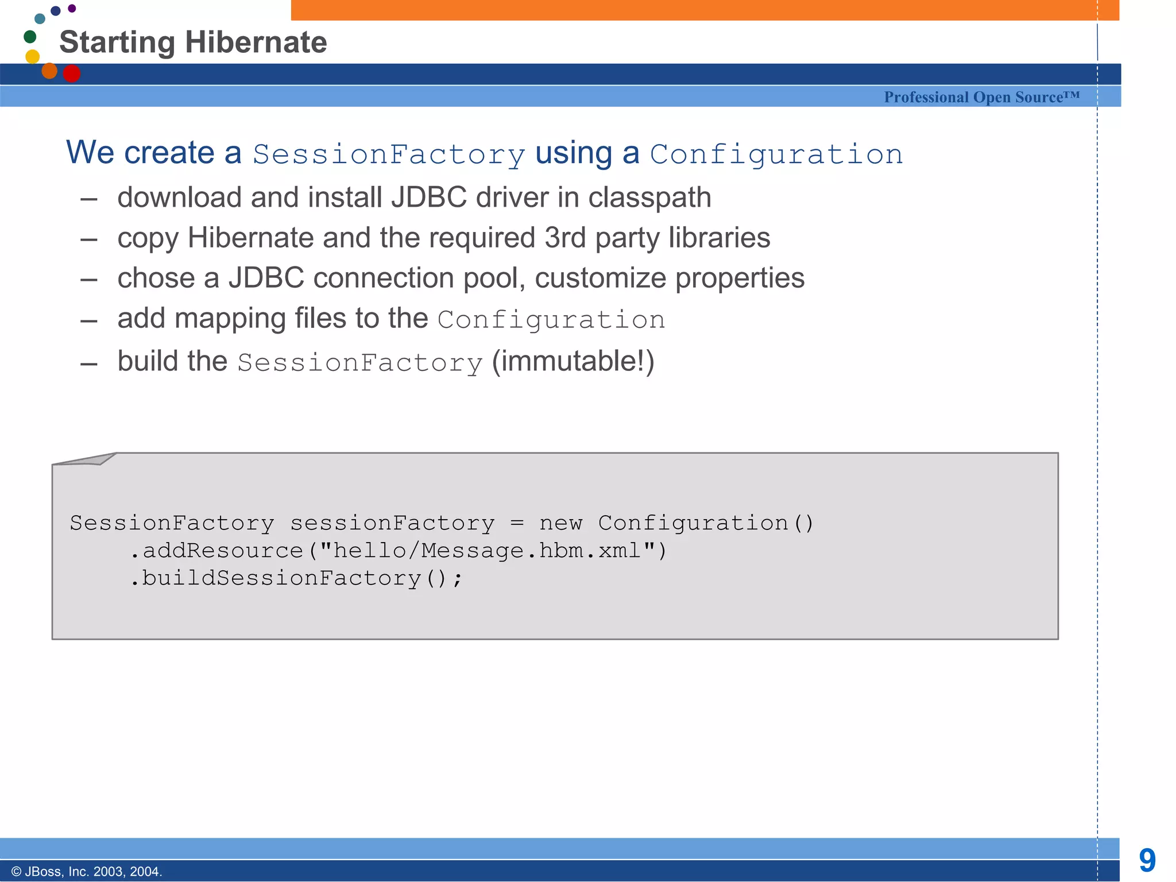
Task: Click the red dot in the logo
Action: point(71,73)
